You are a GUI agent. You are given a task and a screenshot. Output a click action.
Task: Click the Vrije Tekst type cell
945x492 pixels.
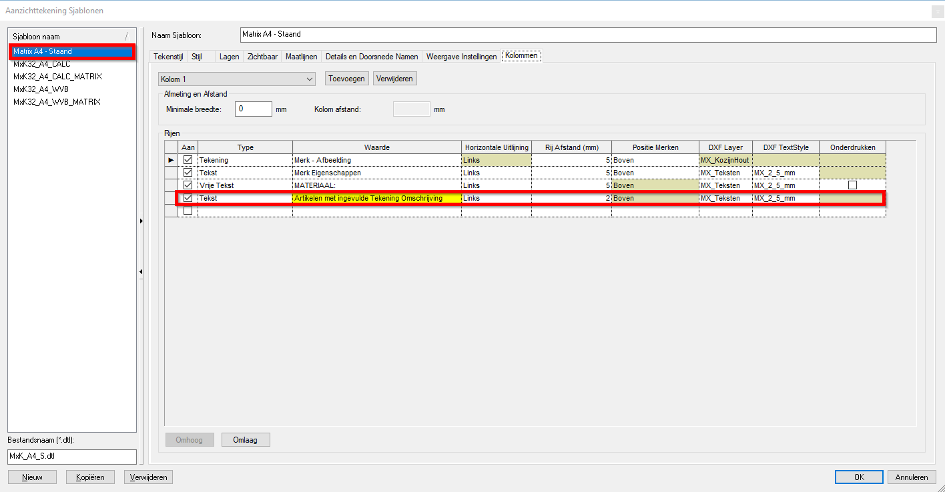click(245, 185)
